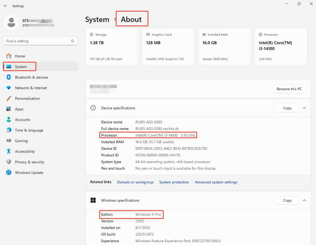Click the Home house icon

pyautogui.click(x=9, y=56)
